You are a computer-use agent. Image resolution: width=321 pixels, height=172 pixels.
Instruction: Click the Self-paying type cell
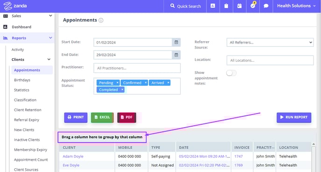[x=160, y=157]
